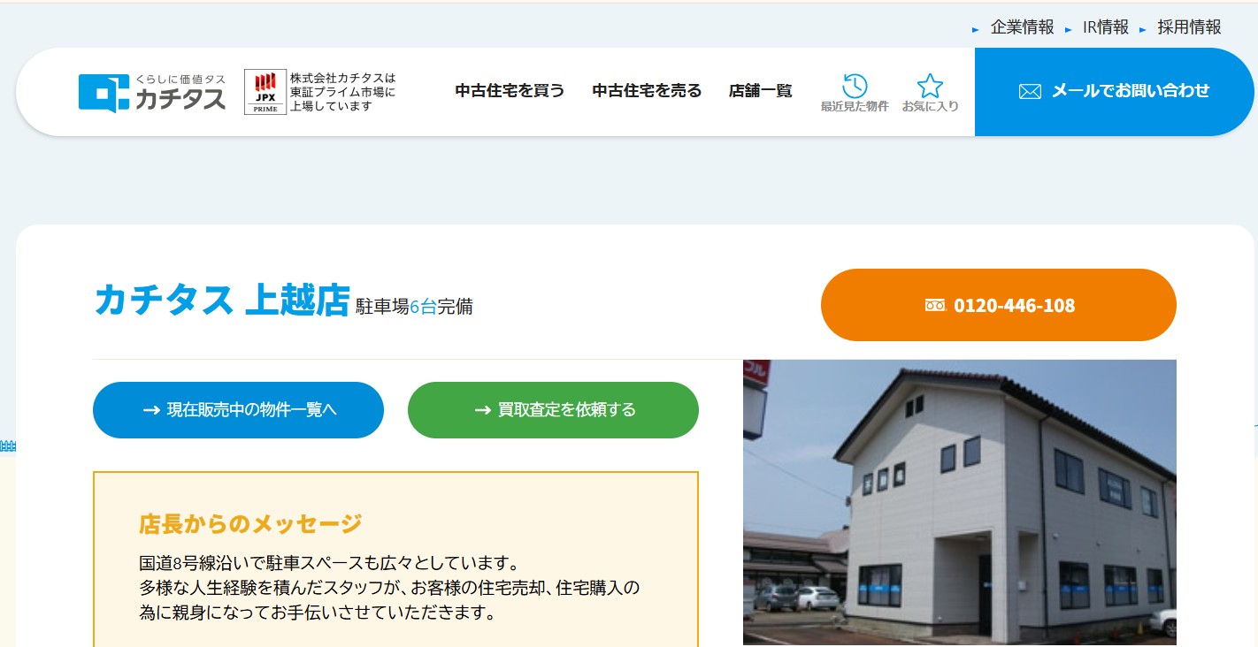The width and height of the screenshot is (1258, 647).
Task: Click 株式会社カチタスは東証プライム市場に text
Action: point(343,92)
